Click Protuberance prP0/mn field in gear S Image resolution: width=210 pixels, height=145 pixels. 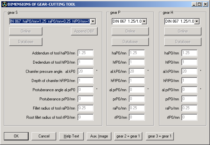point(85,99)
